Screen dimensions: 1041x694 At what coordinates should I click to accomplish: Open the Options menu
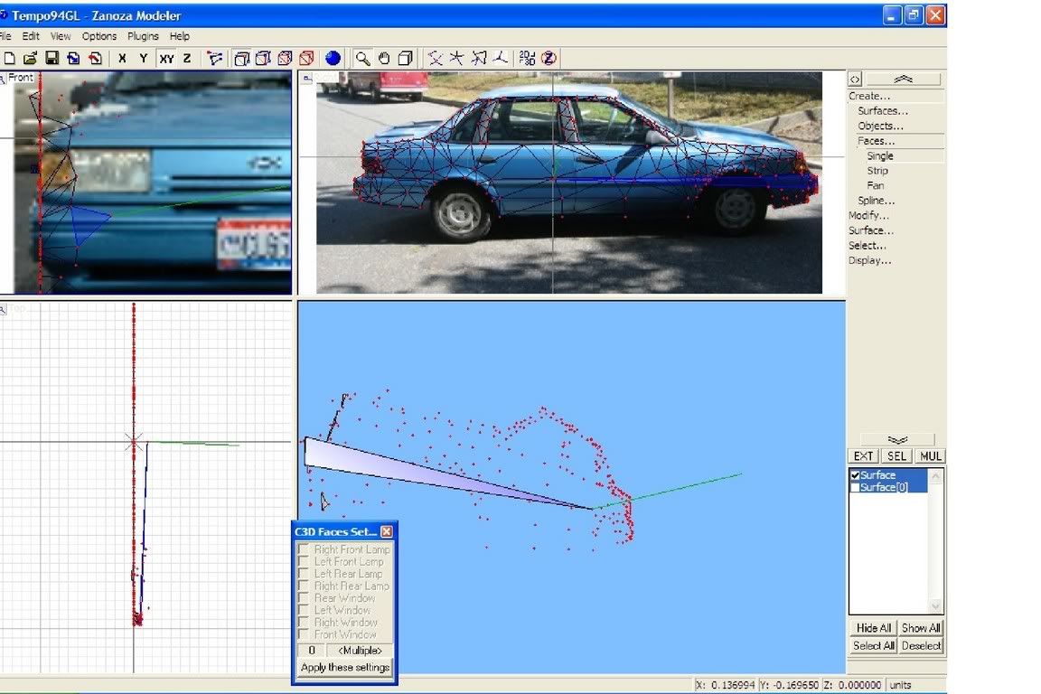coord(99,36)
